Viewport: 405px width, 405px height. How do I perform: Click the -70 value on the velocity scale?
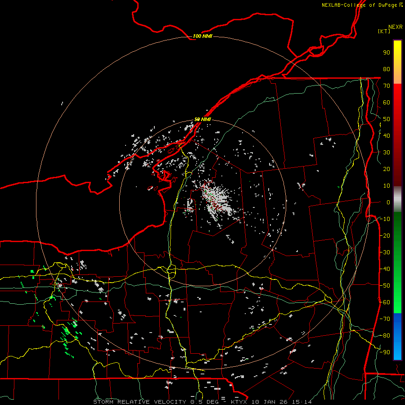pyautogui.click(x=385, y=319)
